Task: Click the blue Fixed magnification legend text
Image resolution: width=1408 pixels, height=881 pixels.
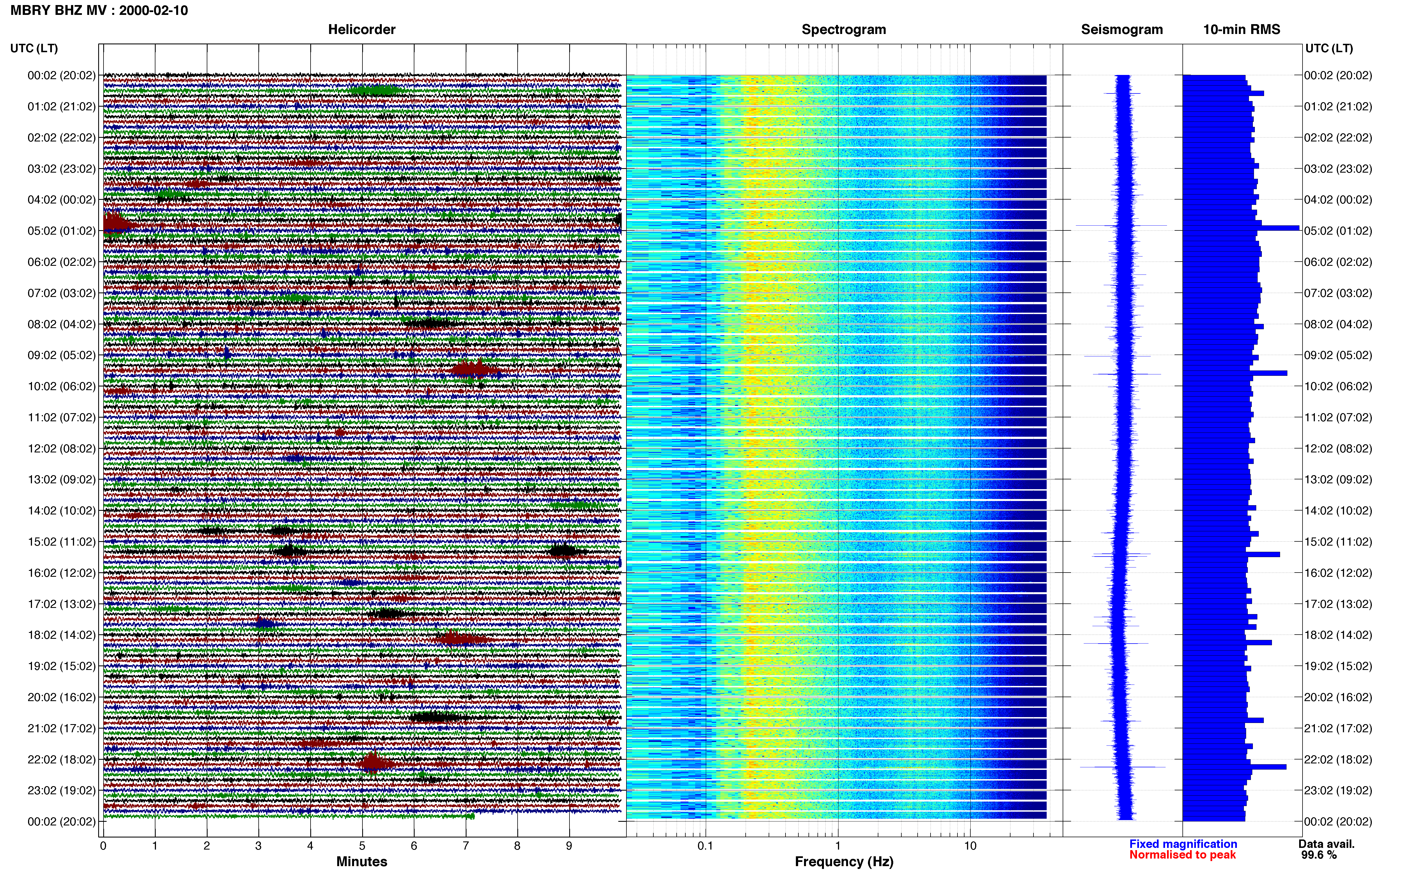Action: [1183, 844]
